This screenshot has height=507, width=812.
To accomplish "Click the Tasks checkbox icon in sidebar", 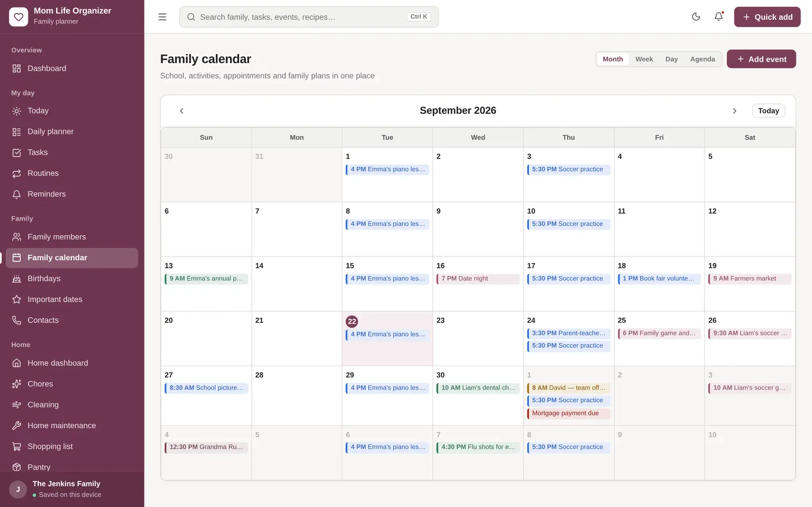I will point(17,152).
